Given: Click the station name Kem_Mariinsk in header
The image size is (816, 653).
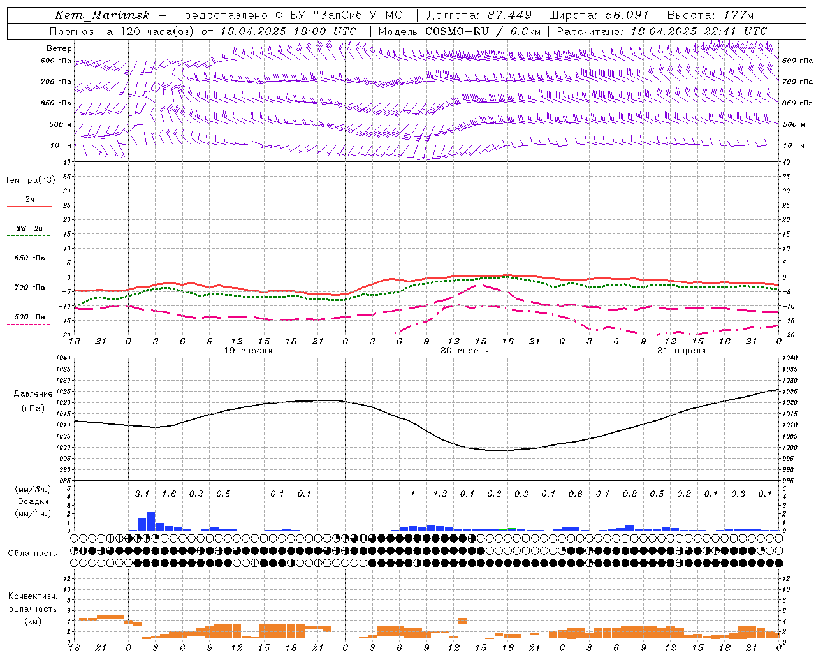Looking at the screenshot, I should [103, 15].
